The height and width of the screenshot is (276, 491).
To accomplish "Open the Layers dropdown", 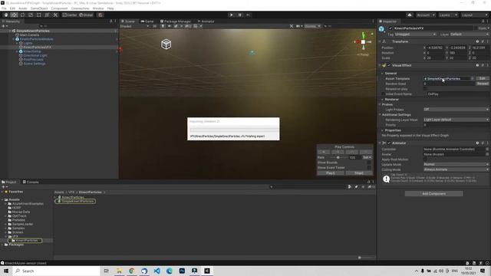I will (448, 15).
